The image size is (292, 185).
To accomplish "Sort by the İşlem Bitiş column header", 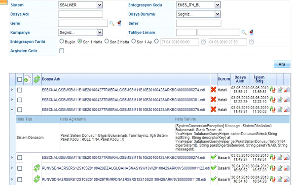I will pos(259,79).
